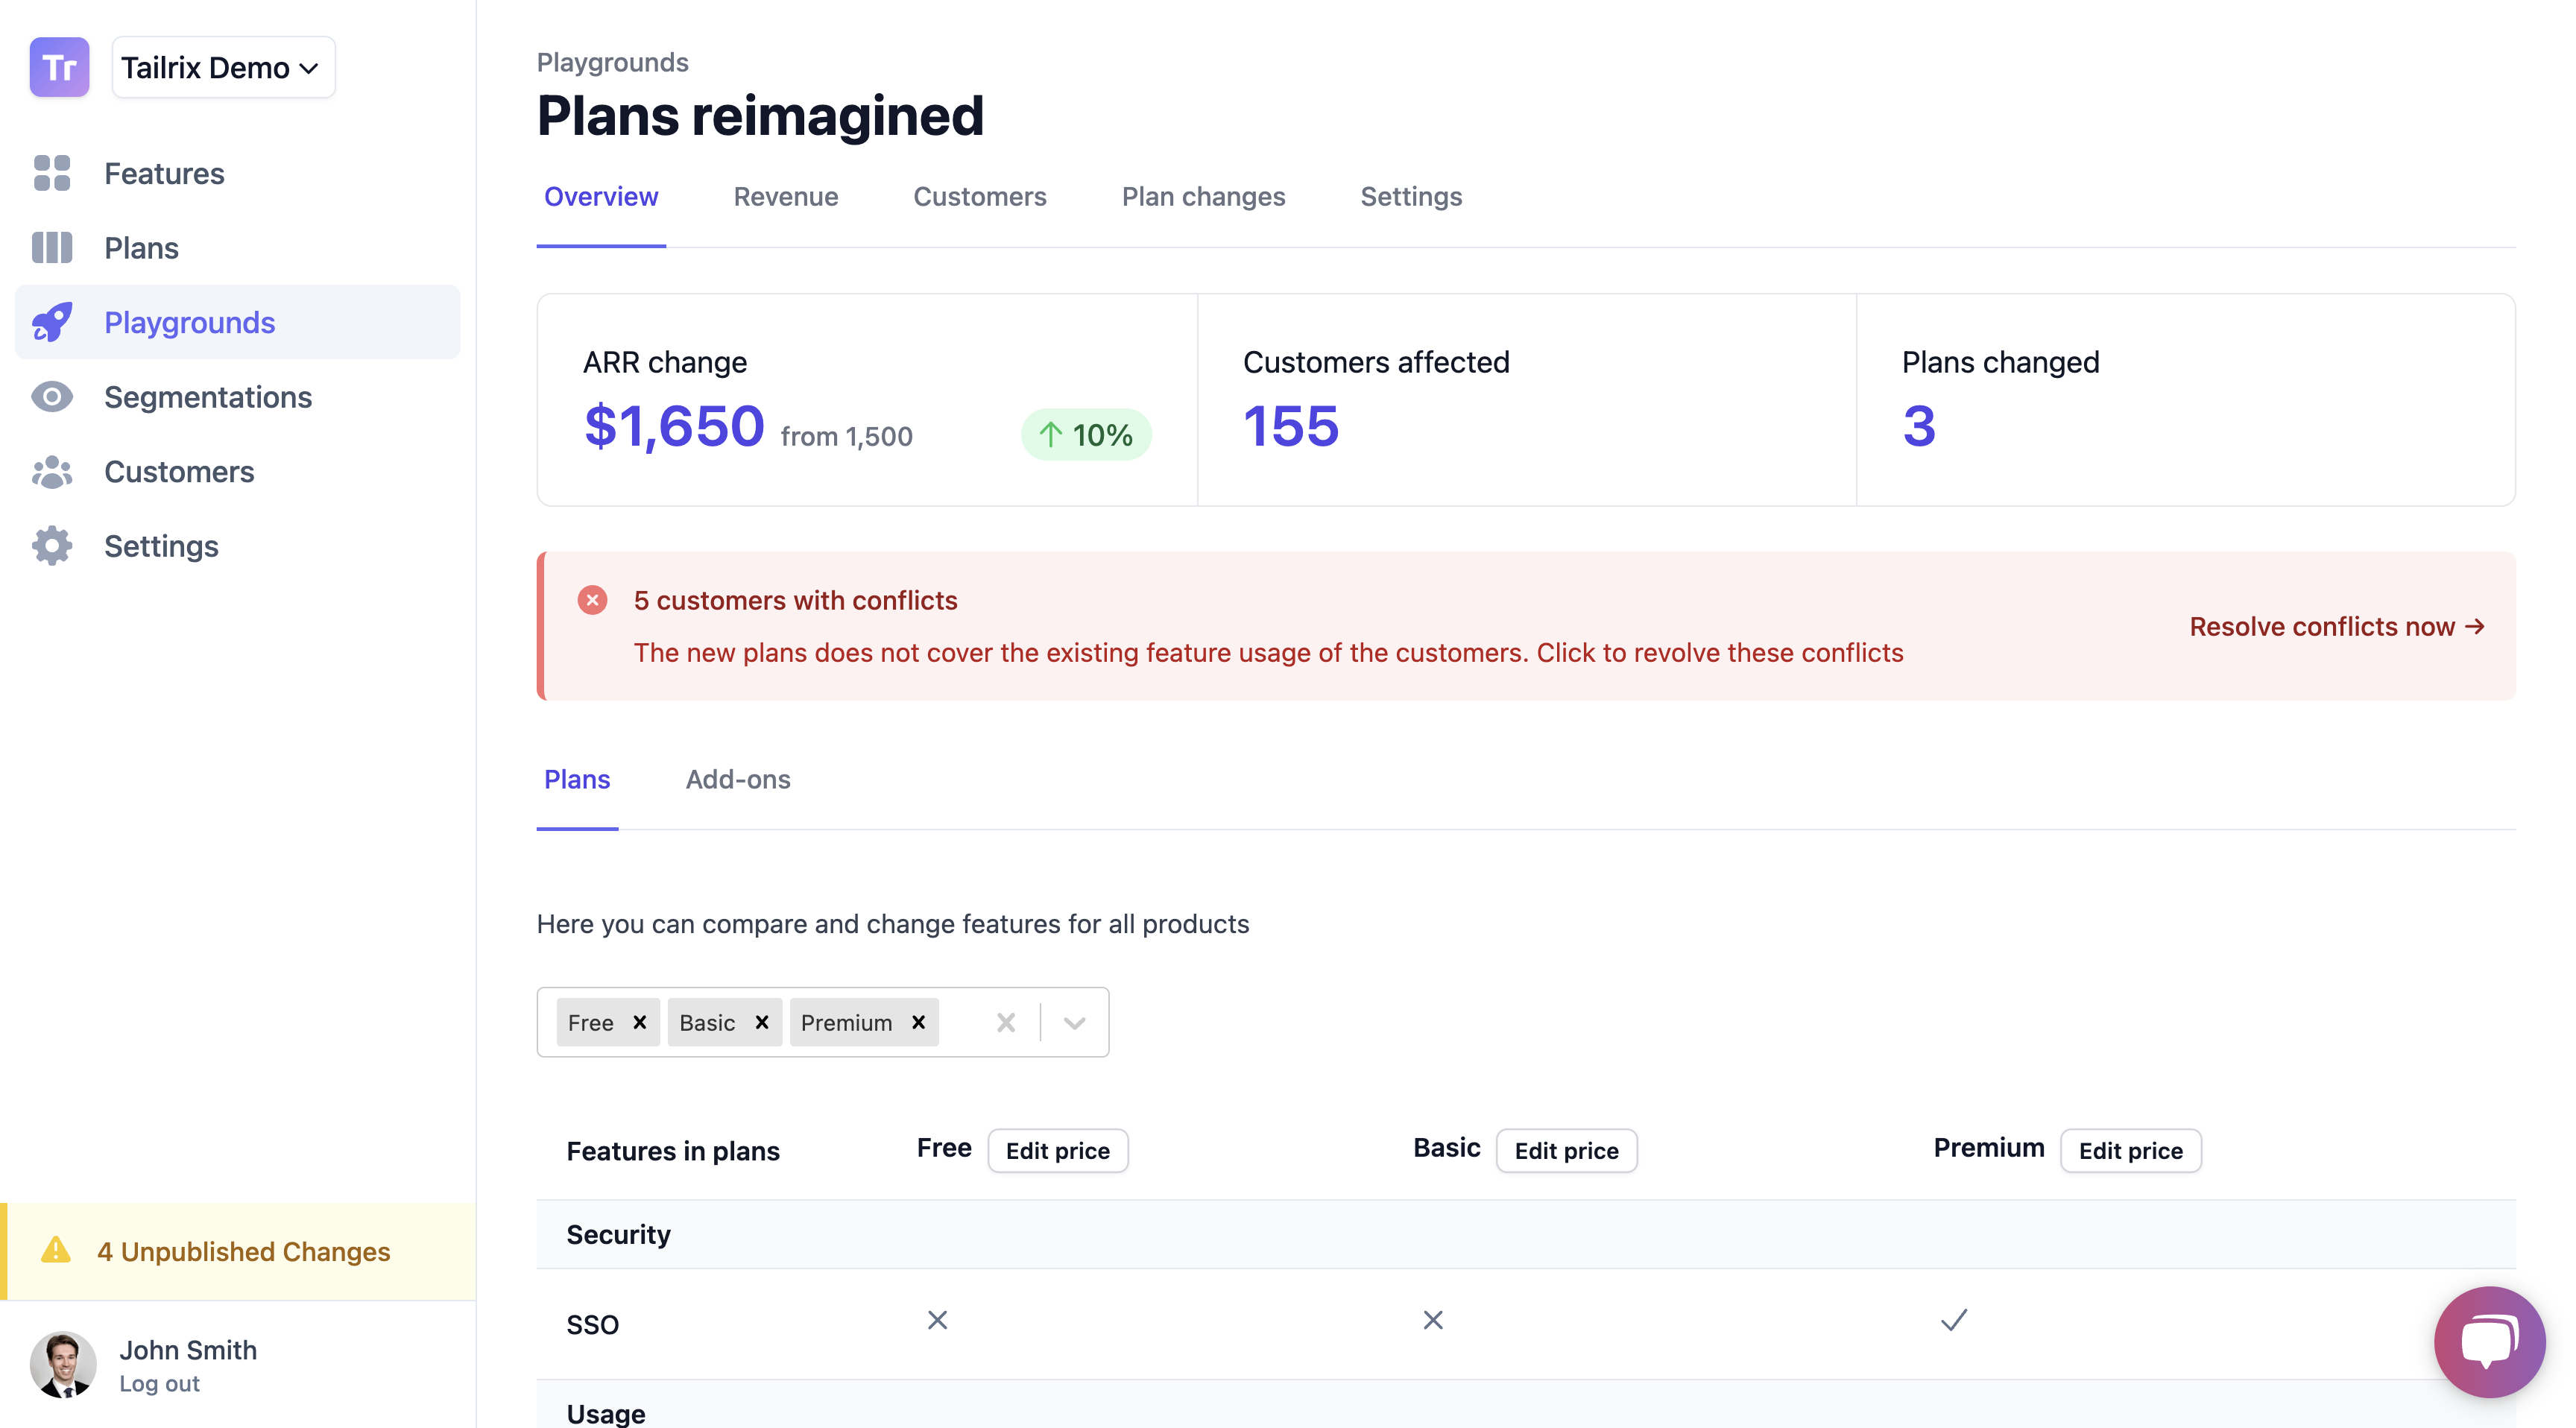Image resolution: width=2576 pixels, height=1428 pixels.
Task: Open the chat support bubble
Action: pos(2489,1341)
